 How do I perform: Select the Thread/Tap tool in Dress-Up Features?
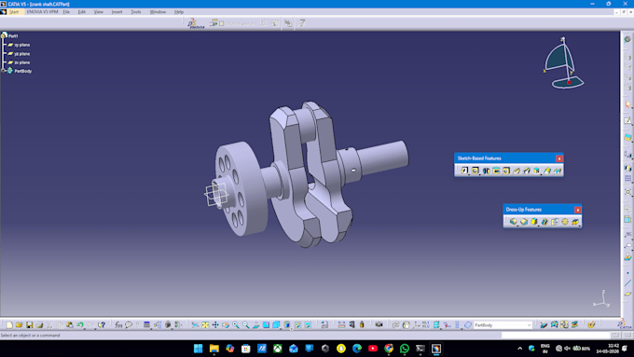click(565, 222)
